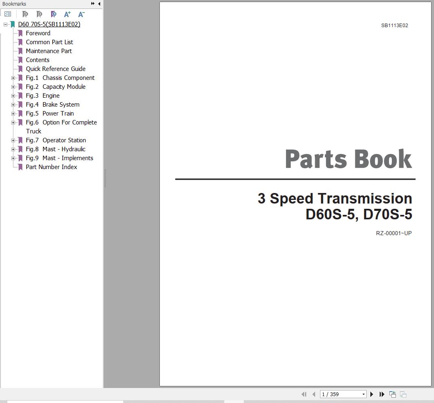Collapse the D60 70S-5(SB1113E02) root bookmark
Screen dimensions: 434x403
point(5,24)
